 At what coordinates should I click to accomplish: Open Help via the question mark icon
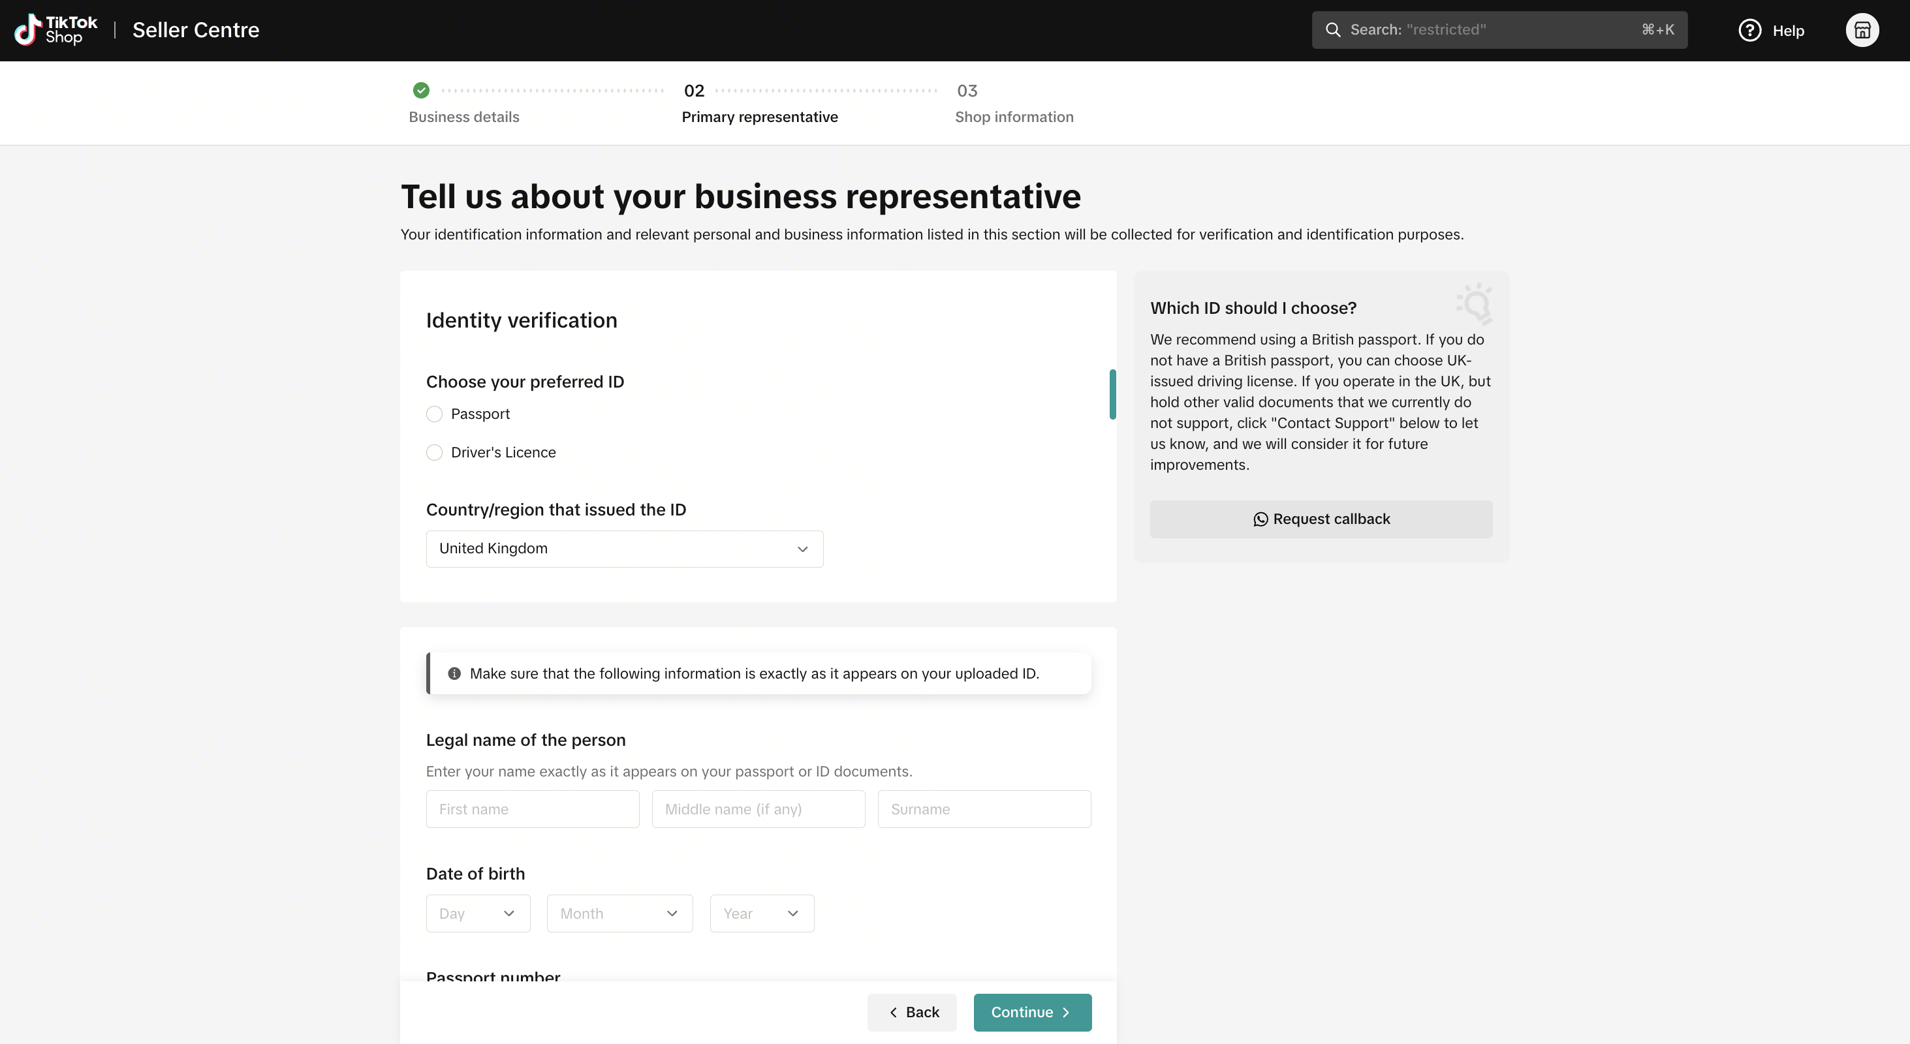[1749, 31]
